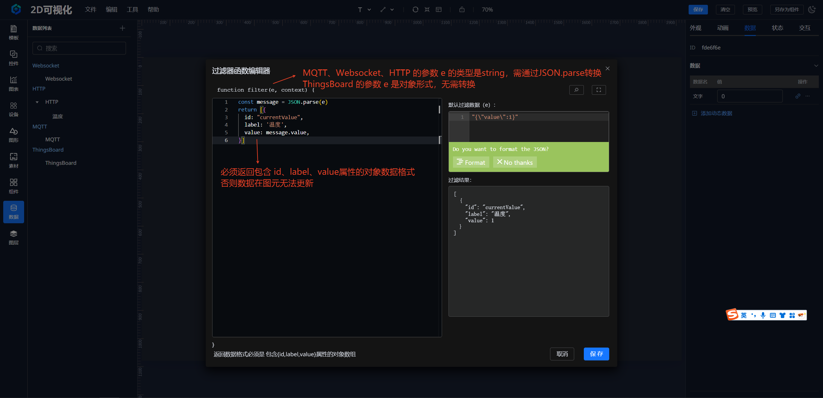Click the plus icon to add data source
823x398 pixels.
(x=122, y=28)
